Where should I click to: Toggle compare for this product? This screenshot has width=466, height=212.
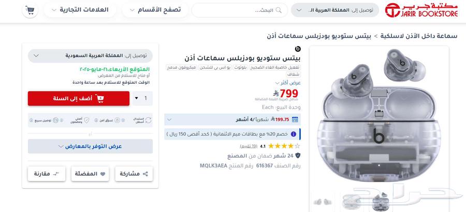click(47, 174)
